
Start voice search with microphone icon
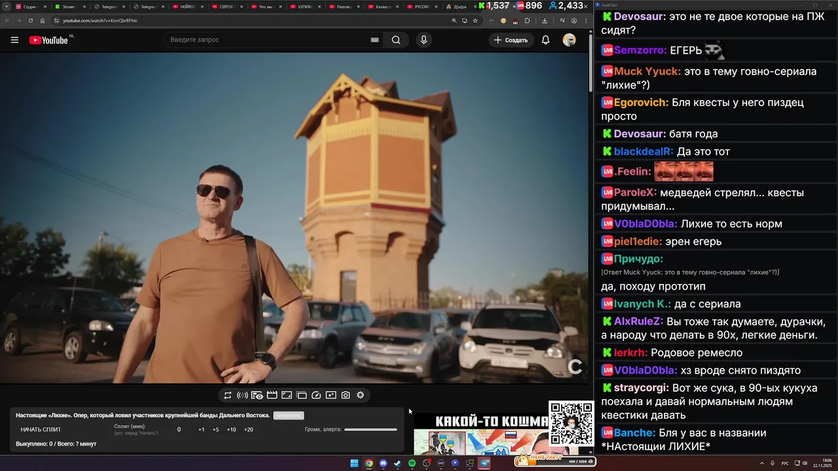click(424, 40)
